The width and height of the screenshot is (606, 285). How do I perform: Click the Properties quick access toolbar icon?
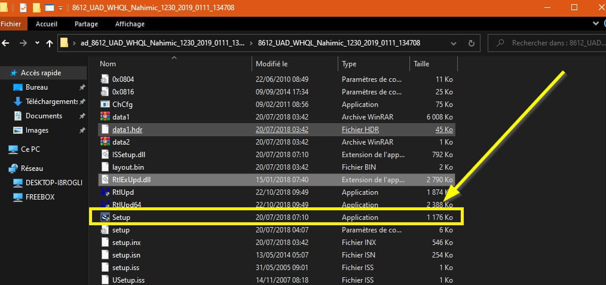[x=23, y=8]
